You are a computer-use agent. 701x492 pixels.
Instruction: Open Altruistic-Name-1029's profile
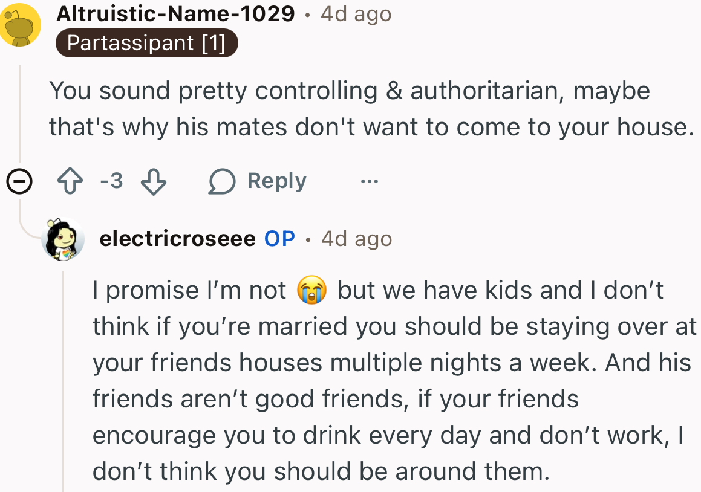(x=174, y=13)
